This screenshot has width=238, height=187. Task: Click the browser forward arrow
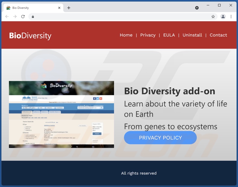(15, 17)
